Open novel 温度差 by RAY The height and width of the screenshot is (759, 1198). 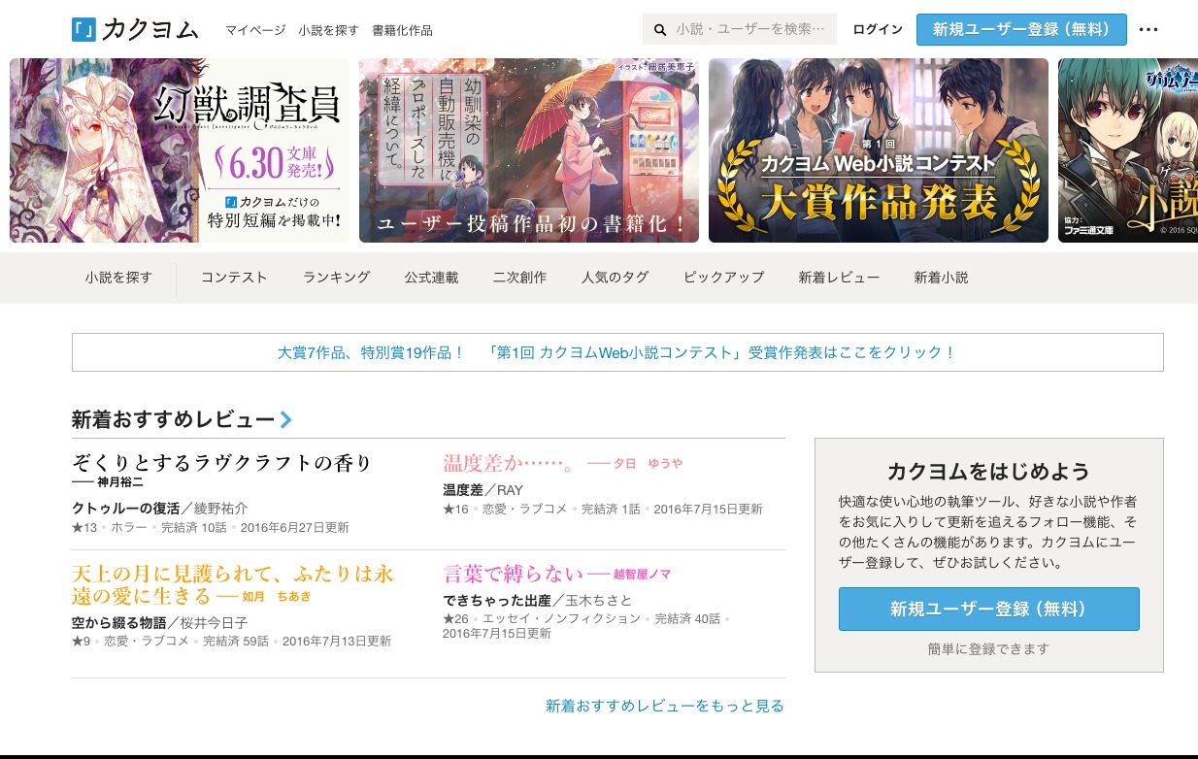[x=463, y=490]
